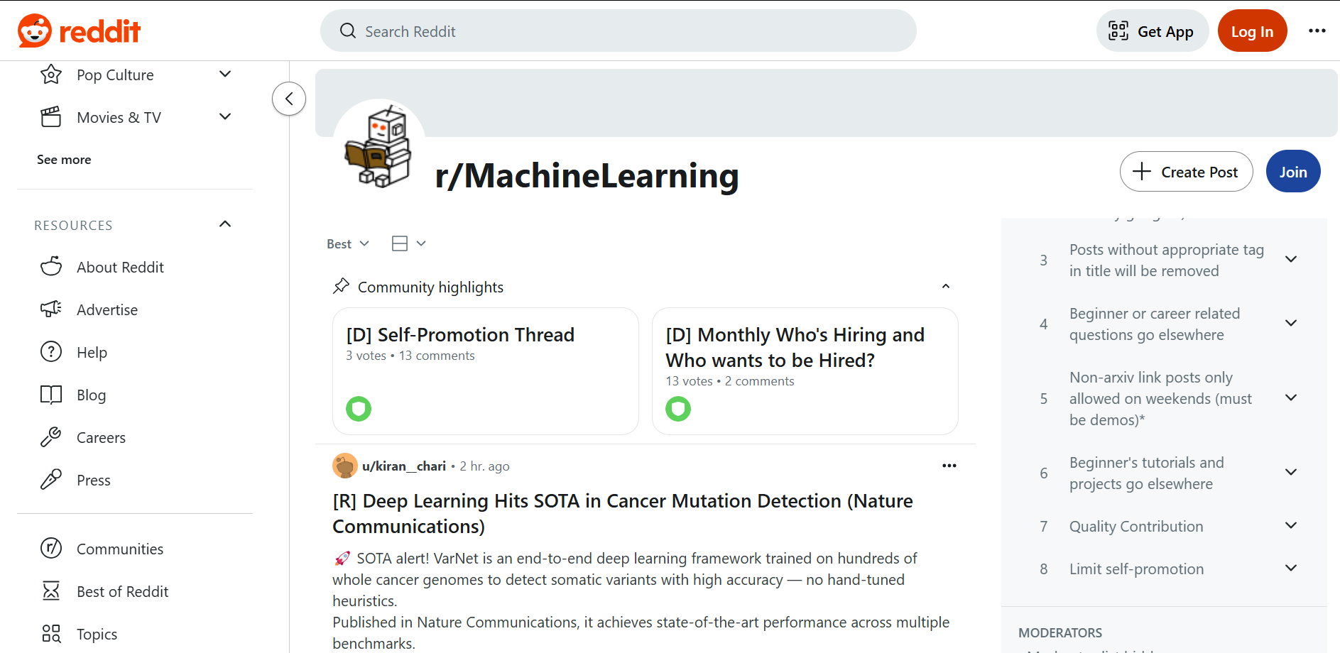Join the MachineLearning subreddit
This screenshot has height=653, width=1340.
pos(1292,171)
